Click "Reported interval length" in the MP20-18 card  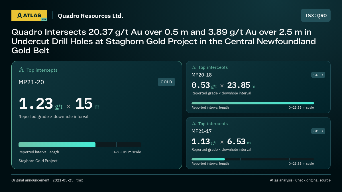click(x=210, y=108)
